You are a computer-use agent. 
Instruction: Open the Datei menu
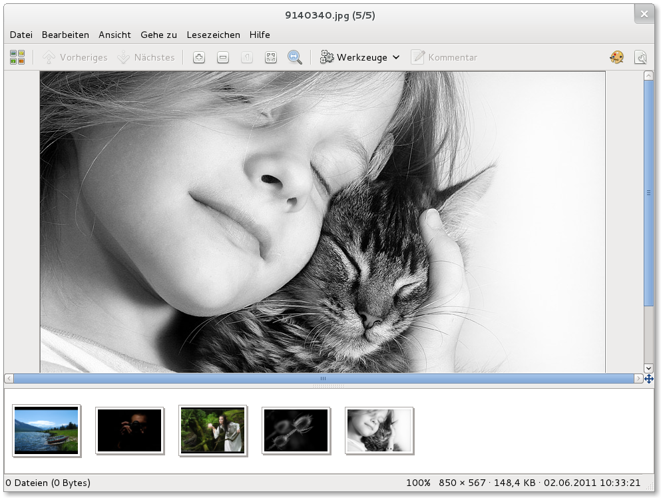coord(21,35)
